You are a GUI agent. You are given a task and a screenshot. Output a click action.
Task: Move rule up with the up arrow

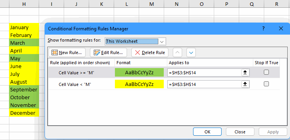[177, 52]
